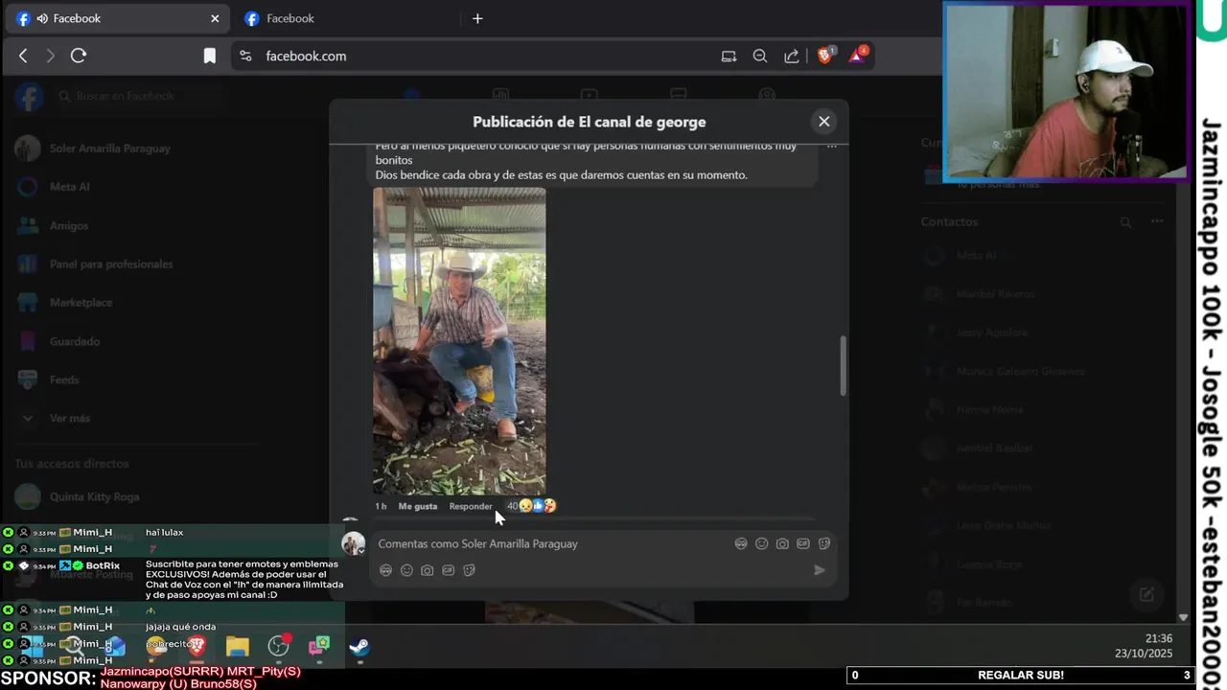Open Outlook from the taskbar
This screenshot has height=690, width=1227.
[x=115, y=646]
